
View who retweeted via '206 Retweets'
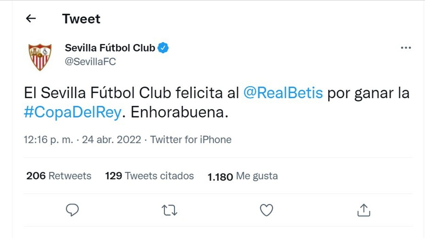59,176
